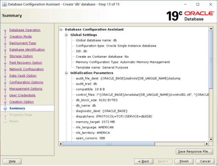
Task: Select the 'Global database name: db' row
Action: pos(96,40)
